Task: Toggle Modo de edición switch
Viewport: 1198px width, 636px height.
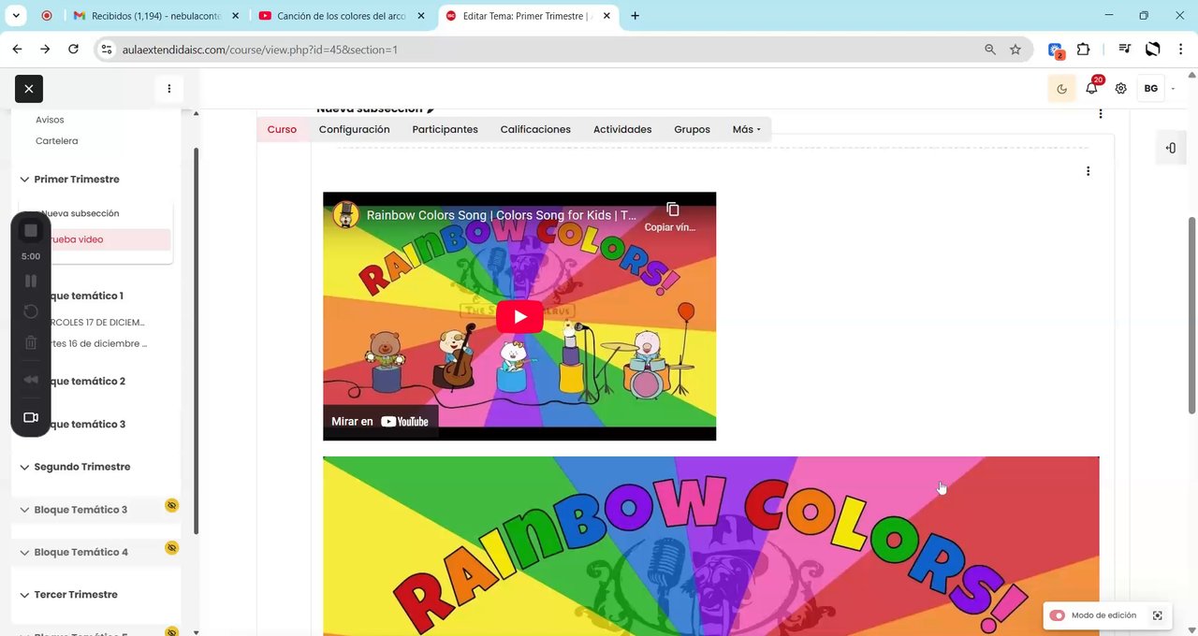Action: (1058, 615)
